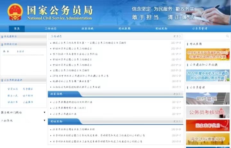Open the 公务员公开遴选办法 policy
231x148 pixels.
click(64, 114)
